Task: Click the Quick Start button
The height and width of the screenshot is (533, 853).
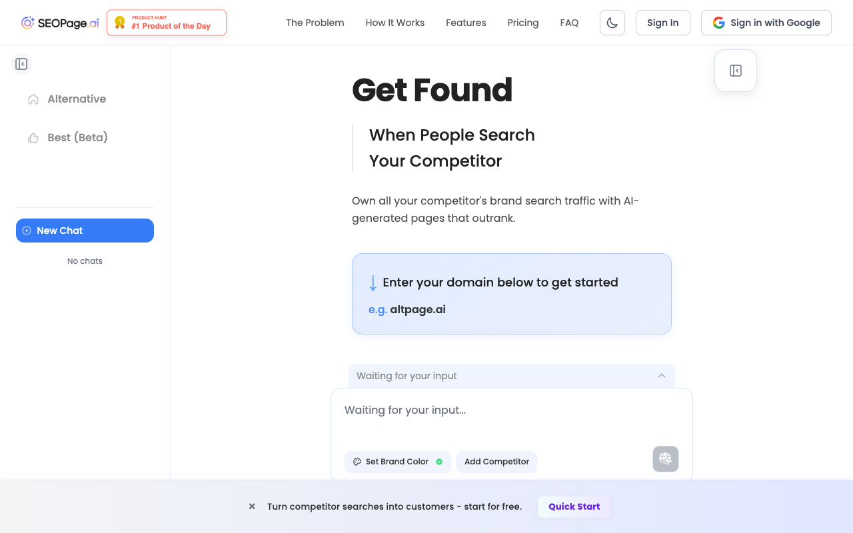Action: click(x=574, y=506)
